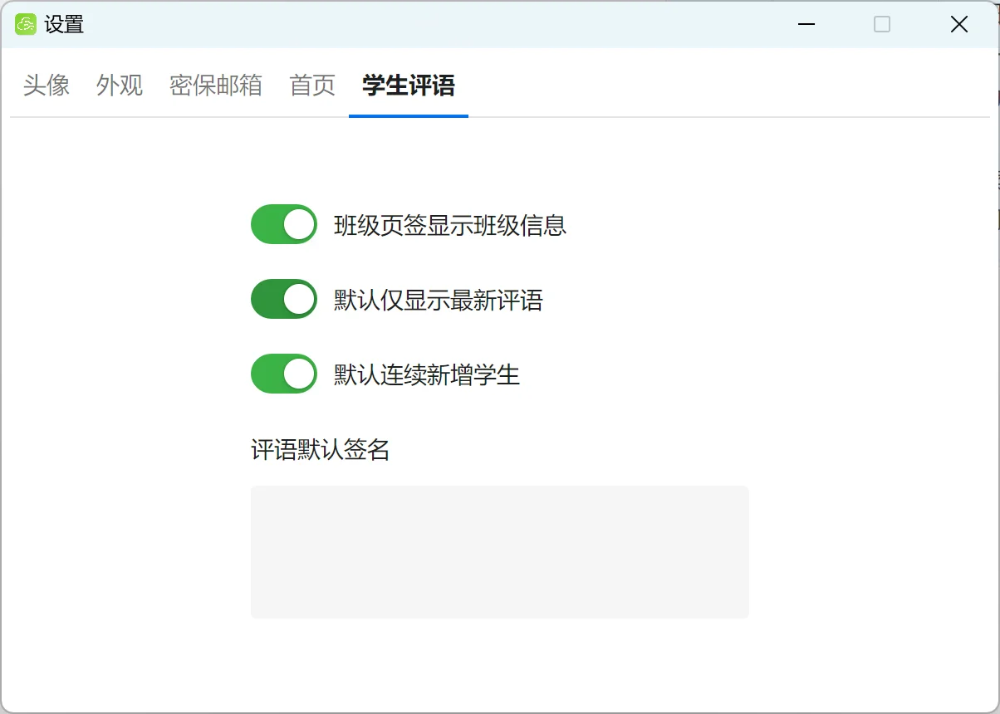Select the 学生评语 tab
Viewport: 1000px width, 714px height.
tap(409, 85)
